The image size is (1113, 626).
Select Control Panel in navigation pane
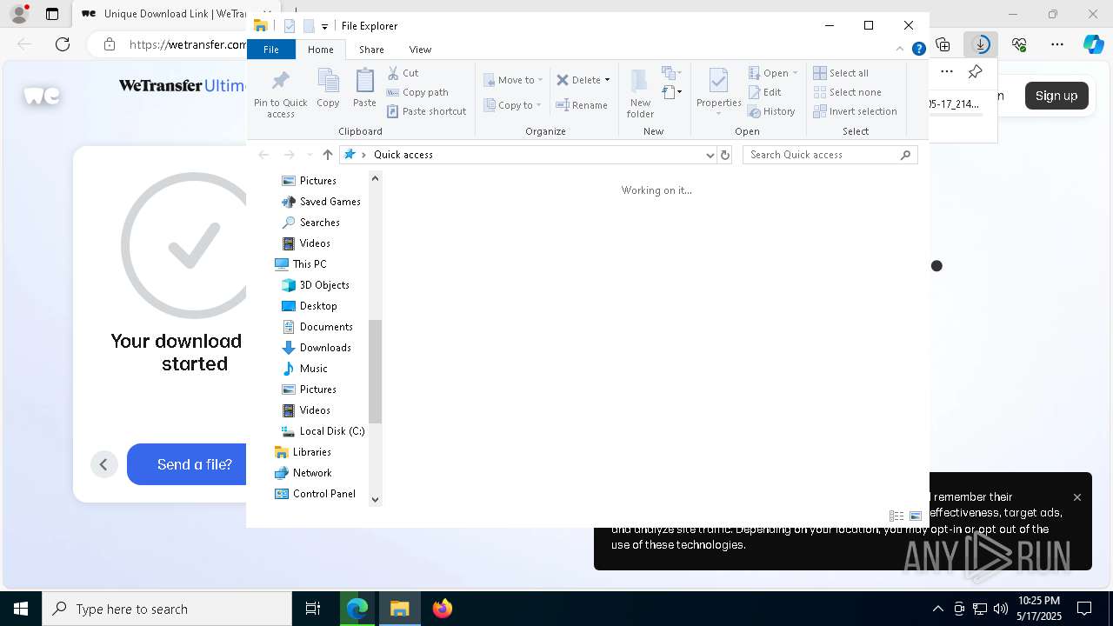tap(323, 494)
